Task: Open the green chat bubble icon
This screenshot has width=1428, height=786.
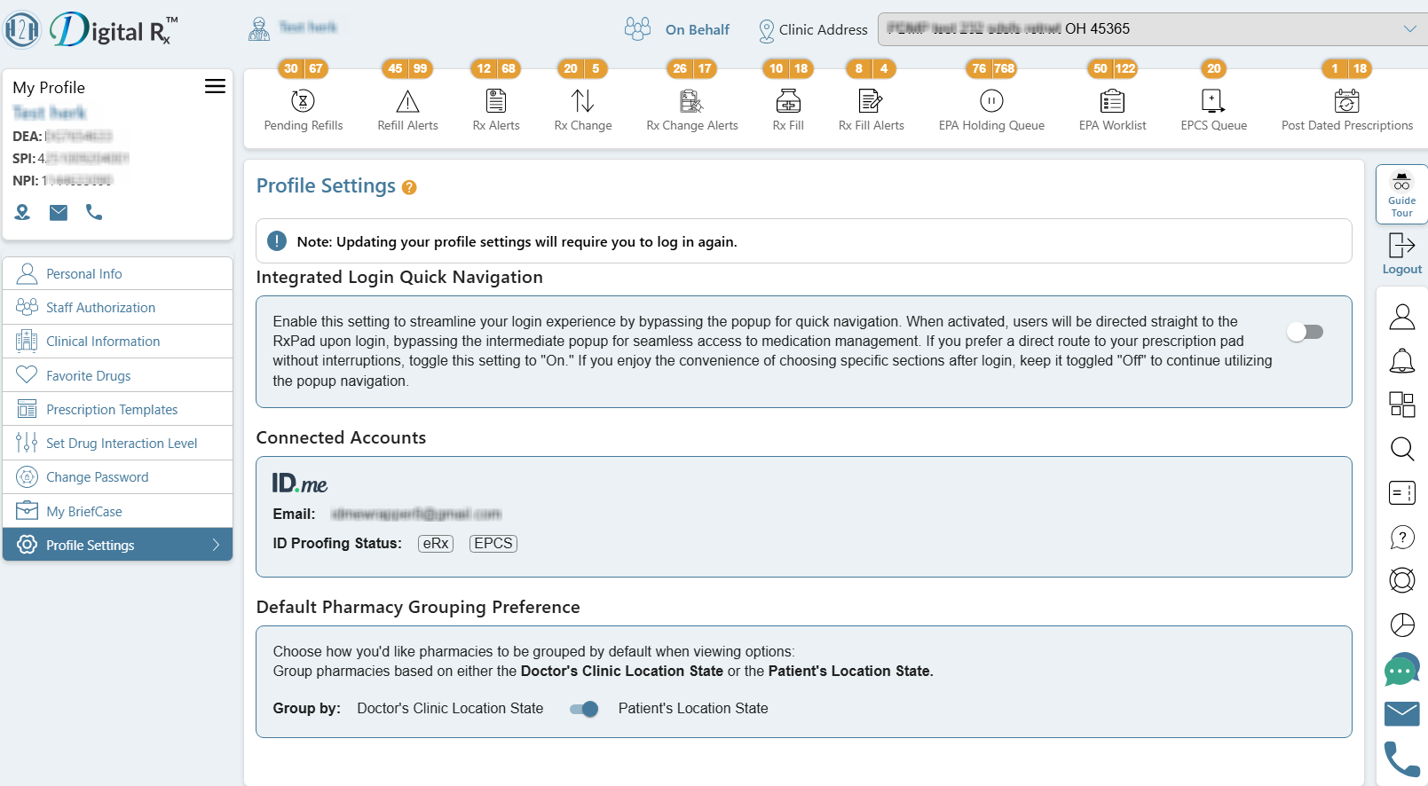Action: [x=1402, y=670]
